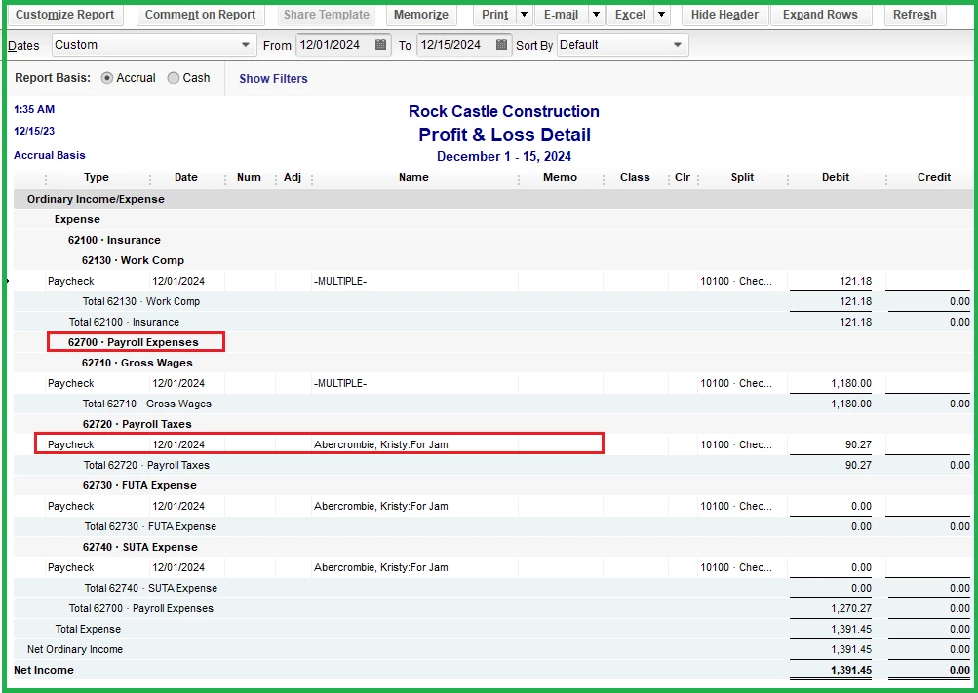Click the Name column header
Screen dimensions: 978x693
point(413,177)
